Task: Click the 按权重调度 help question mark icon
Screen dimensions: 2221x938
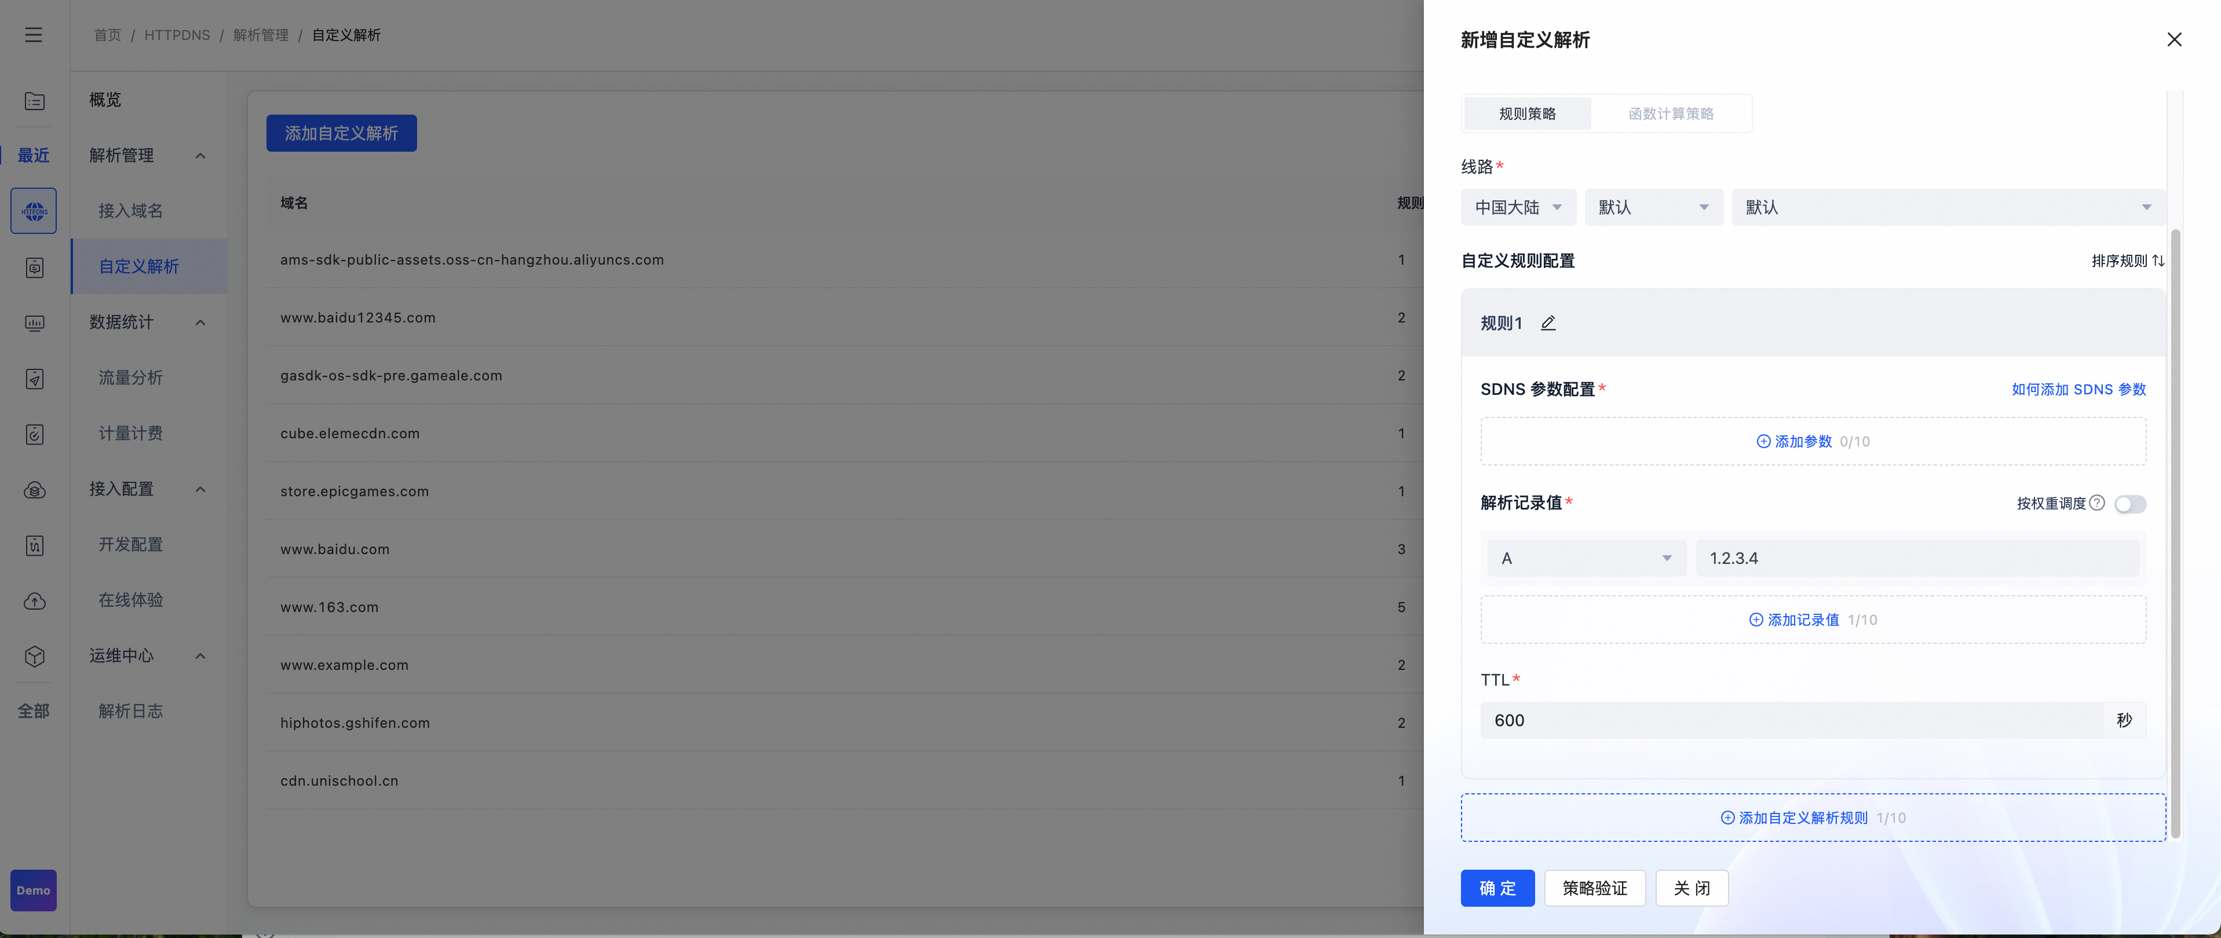Action: (x=2098, y=503)
